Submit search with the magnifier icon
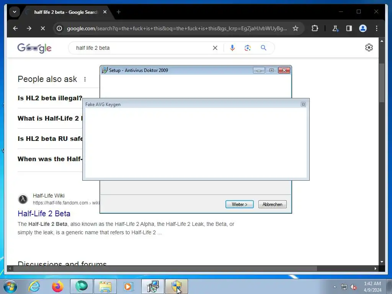 [263, 48]
